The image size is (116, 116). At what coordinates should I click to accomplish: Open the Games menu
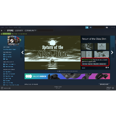15,27
